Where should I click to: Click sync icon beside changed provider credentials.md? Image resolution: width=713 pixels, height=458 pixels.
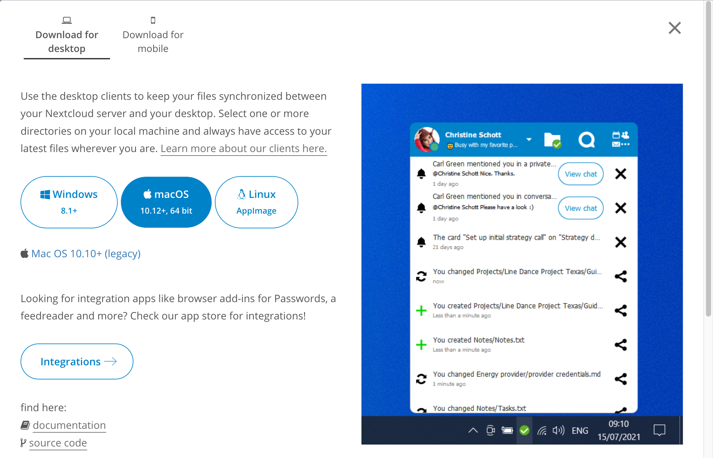click(421, 379)
